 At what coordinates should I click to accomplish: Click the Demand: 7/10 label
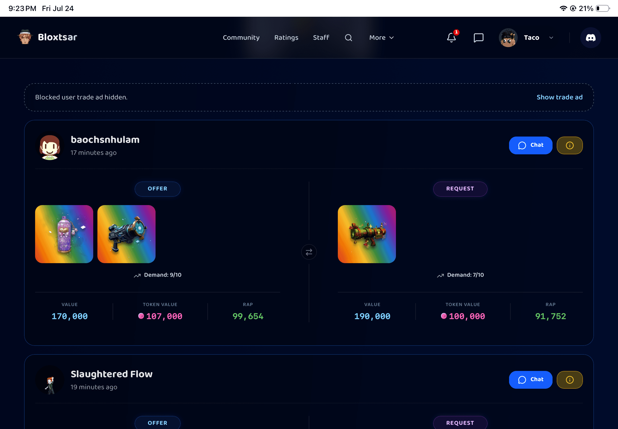coord(465,275)
